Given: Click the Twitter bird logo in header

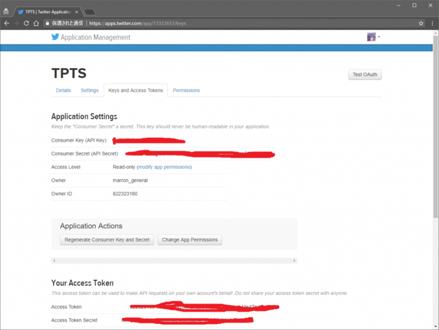Looking at the screenshot, I should [x=55, y=37].
